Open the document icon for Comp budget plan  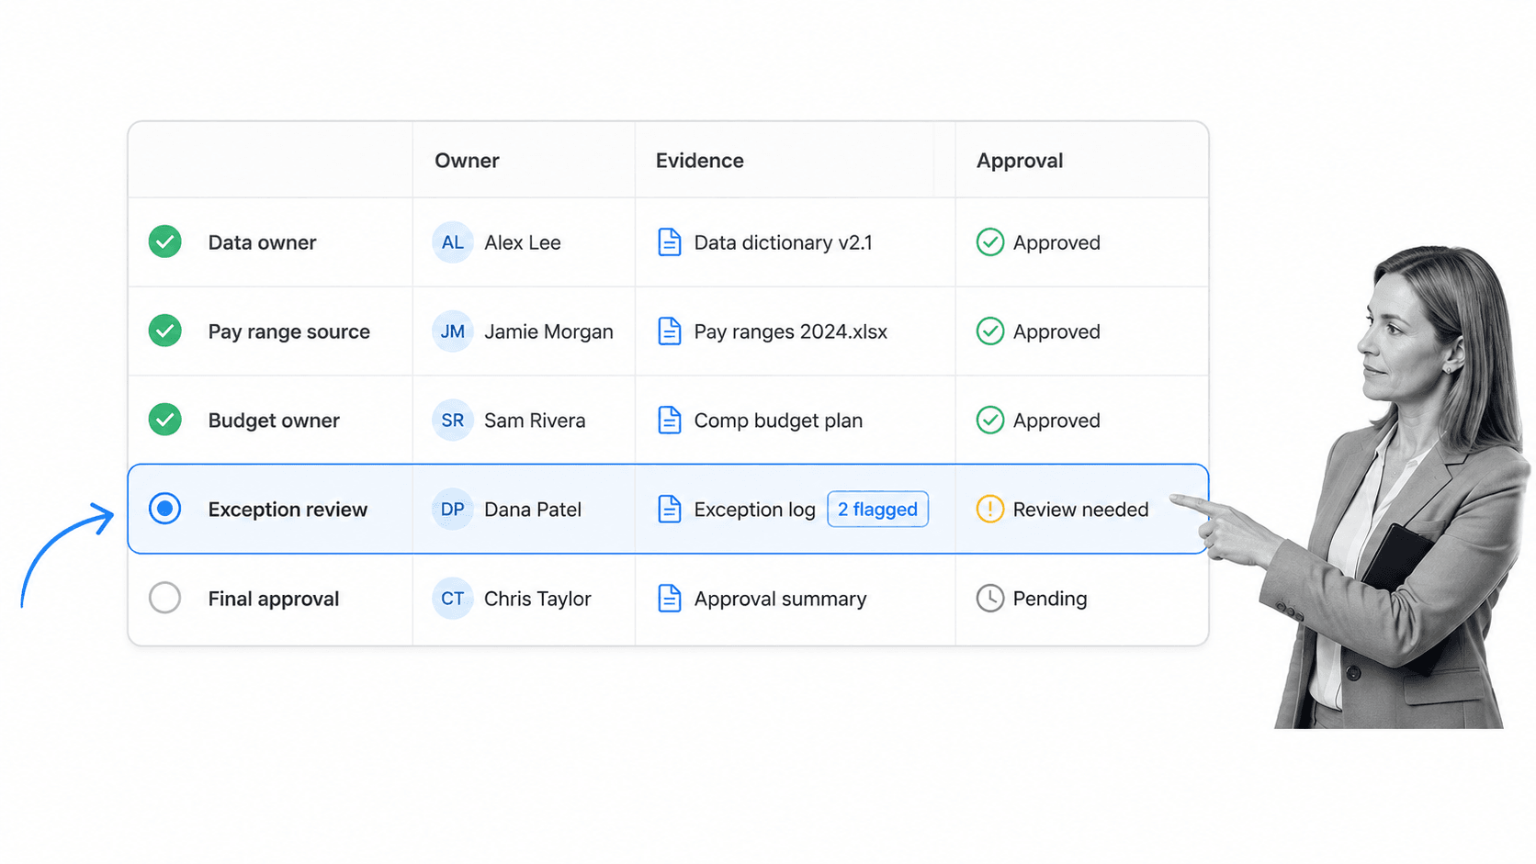(670, 421)
